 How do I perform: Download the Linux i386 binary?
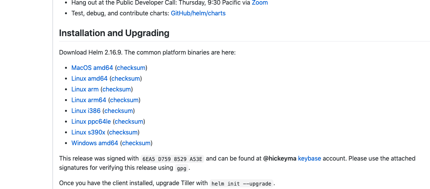[x=86, y=111]
